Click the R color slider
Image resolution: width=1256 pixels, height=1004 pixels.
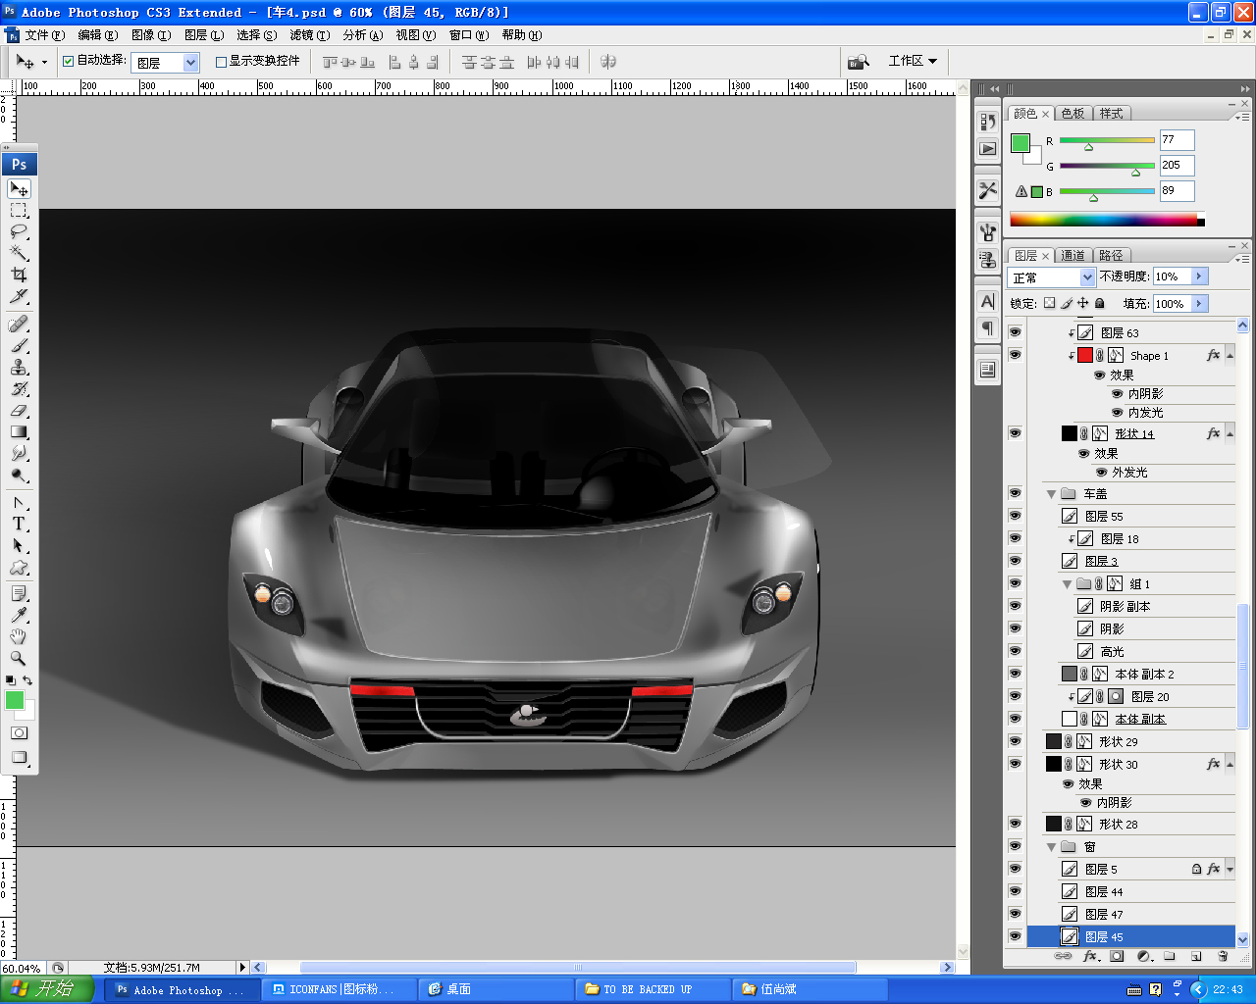1107,141
